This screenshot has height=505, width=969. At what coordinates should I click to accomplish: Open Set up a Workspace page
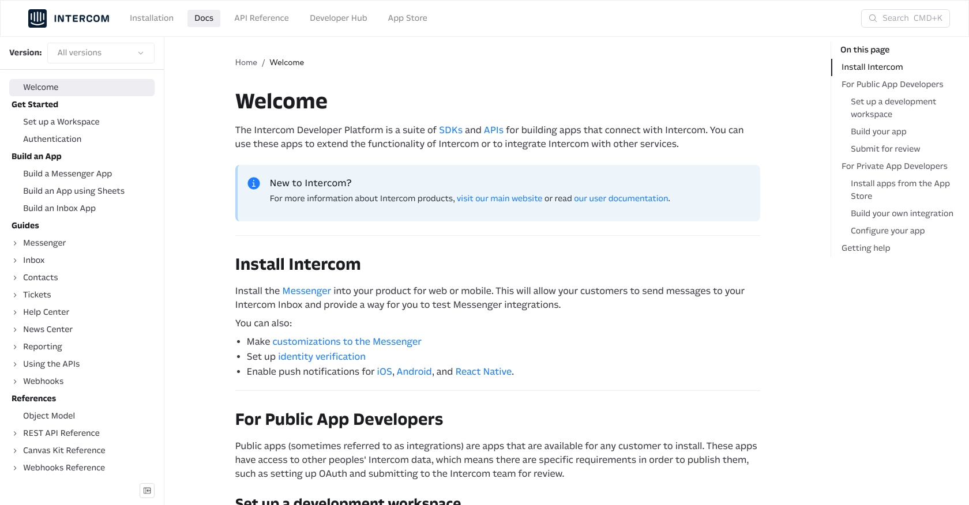pyautogui.click(x=61, y=122)
